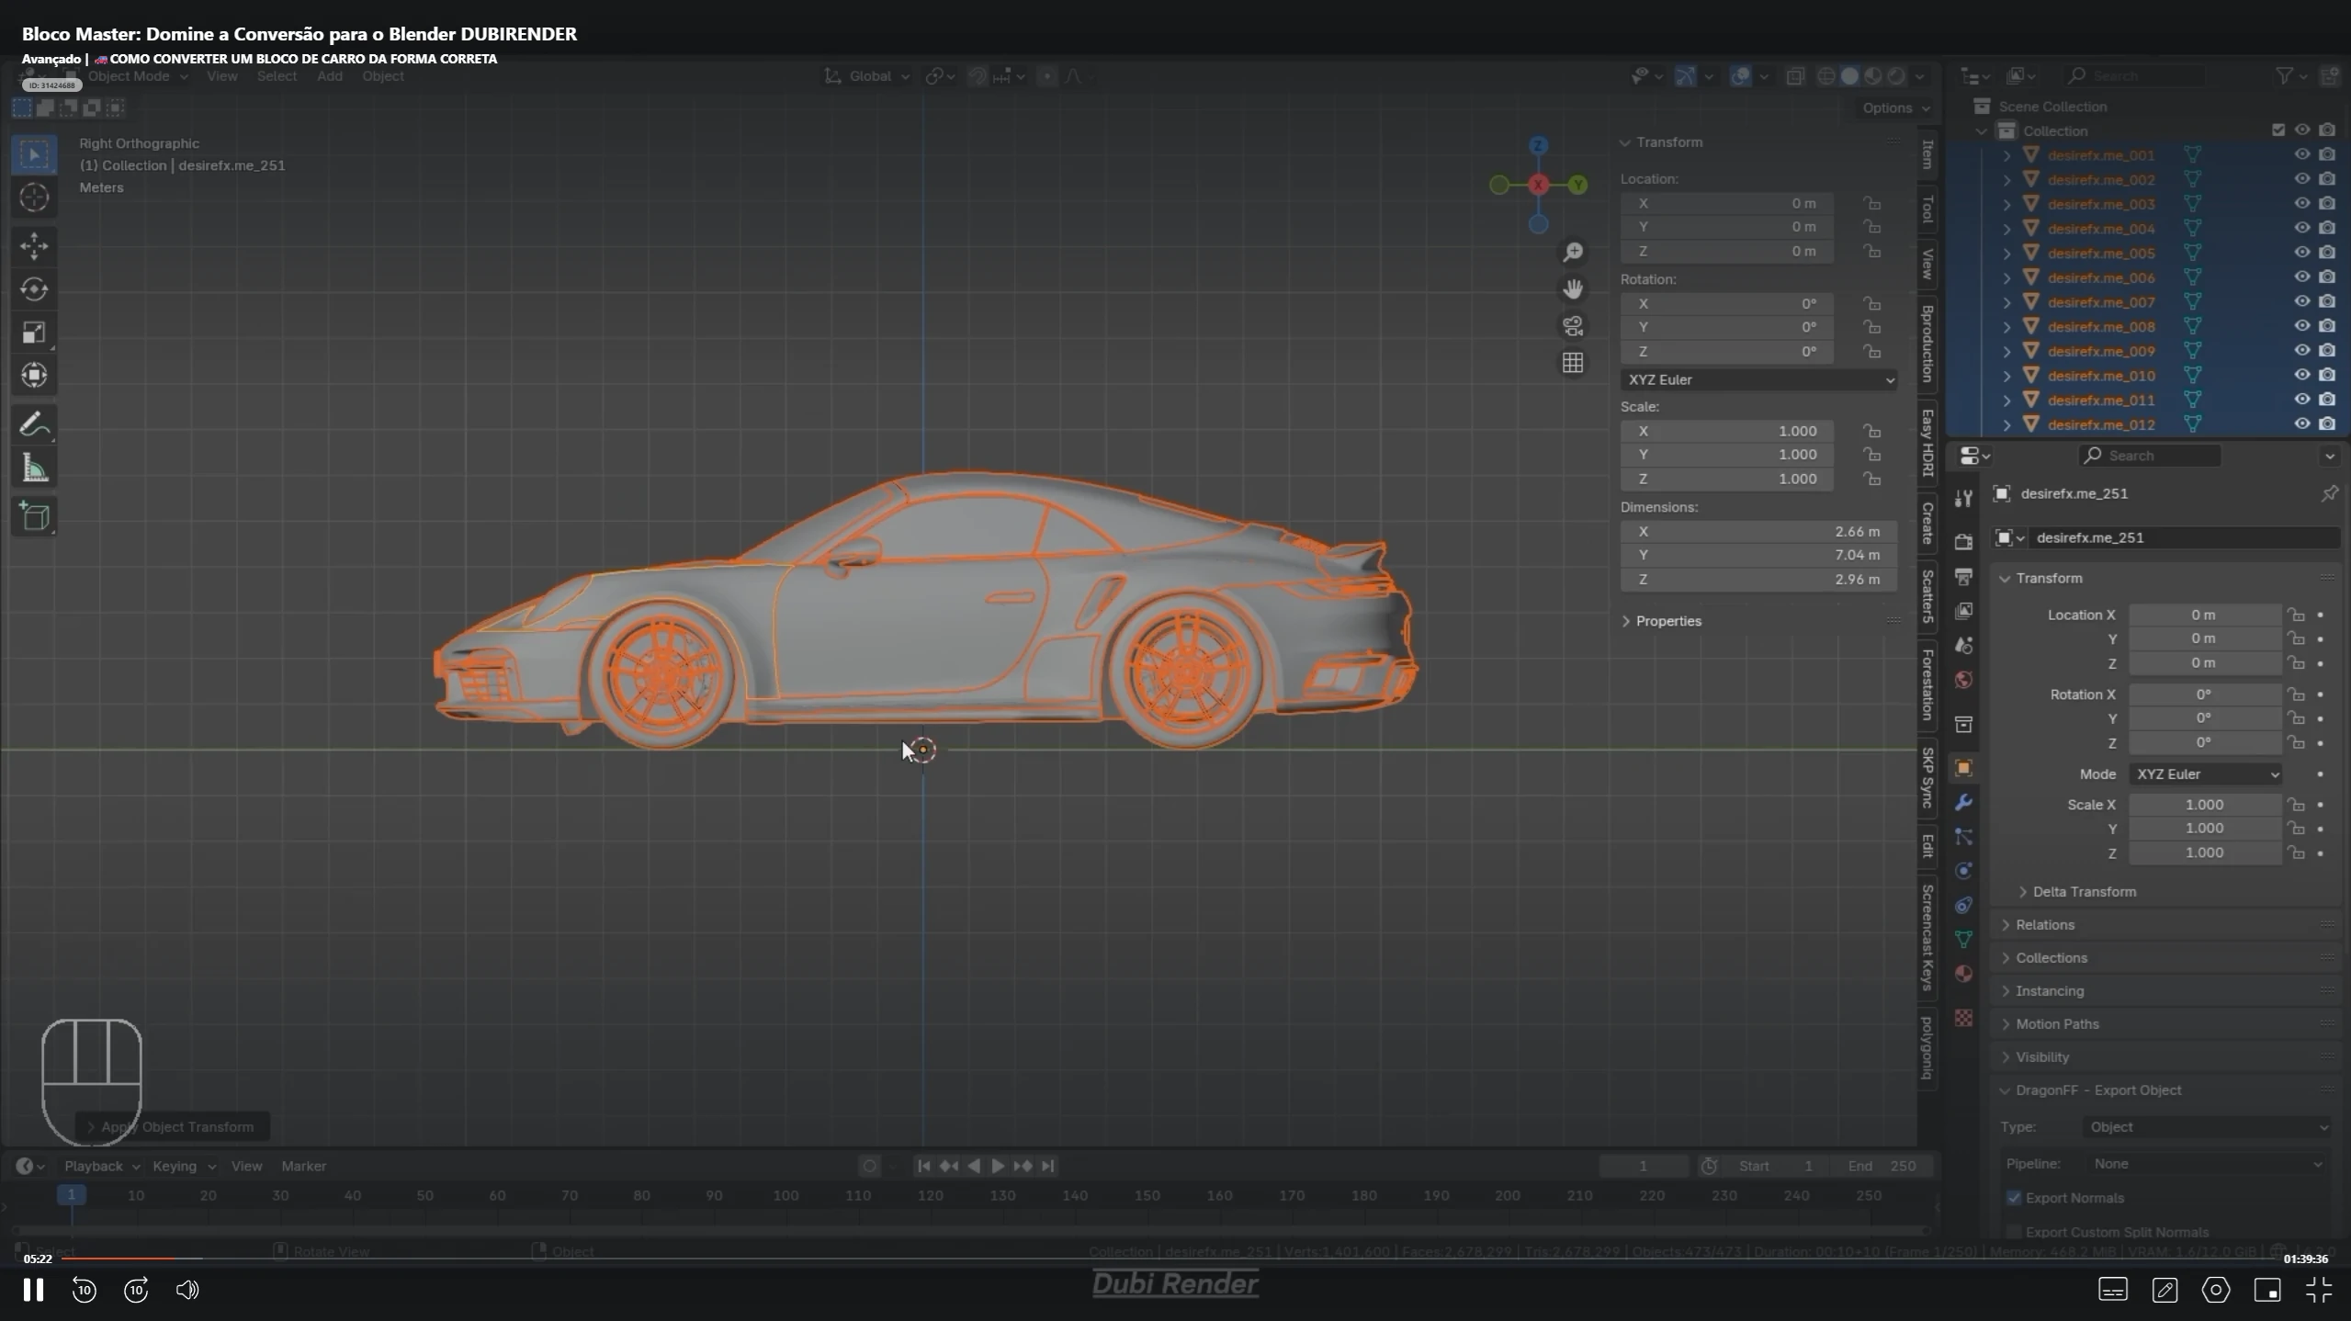
Task: Hide desirefx.me_012 in viewport
Action: click(2301, 424)
